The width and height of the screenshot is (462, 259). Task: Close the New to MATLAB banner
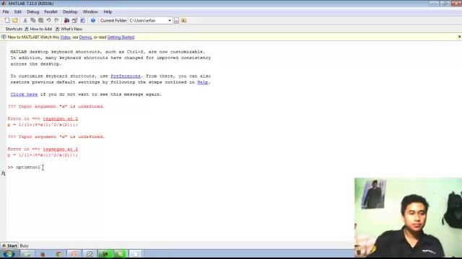click(x=459, y=37)
